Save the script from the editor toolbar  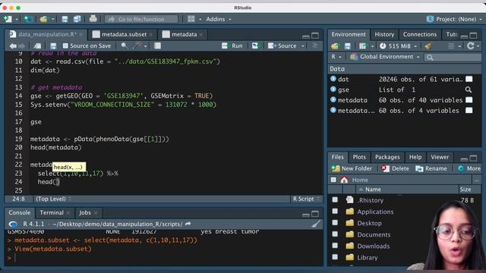(53, 45)
